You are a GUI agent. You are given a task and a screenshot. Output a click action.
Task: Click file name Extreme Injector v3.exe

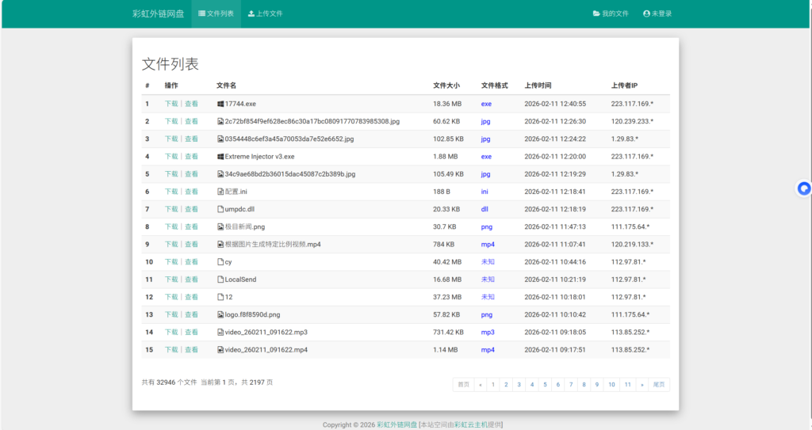(259, 157)
